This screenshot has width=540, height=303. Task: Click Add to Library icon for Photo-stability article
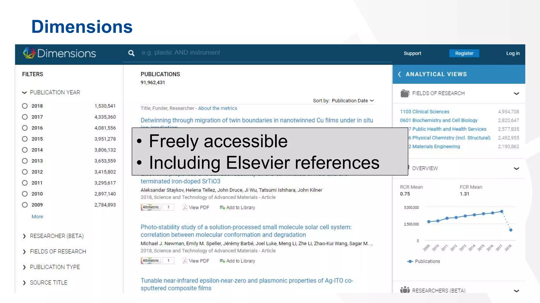(222, 261)
